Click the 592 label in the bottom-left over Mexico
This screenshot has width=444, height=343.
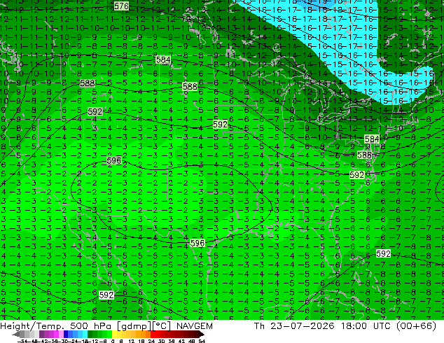106,295
